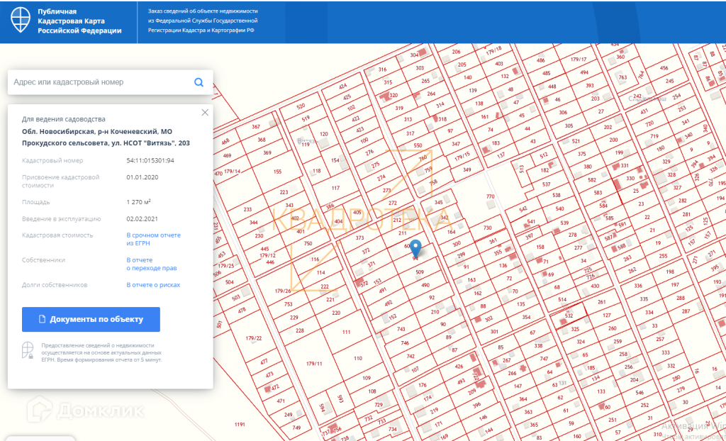Focus the address or cadastral number field

[x=99, y=82]
